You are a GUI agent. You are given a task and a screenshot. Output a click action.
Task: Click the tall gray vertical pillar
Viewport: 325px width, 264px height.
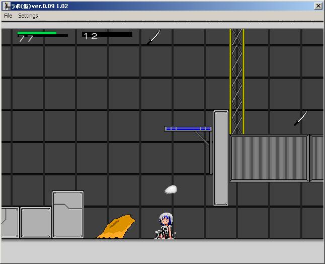(x=220, y=158)
